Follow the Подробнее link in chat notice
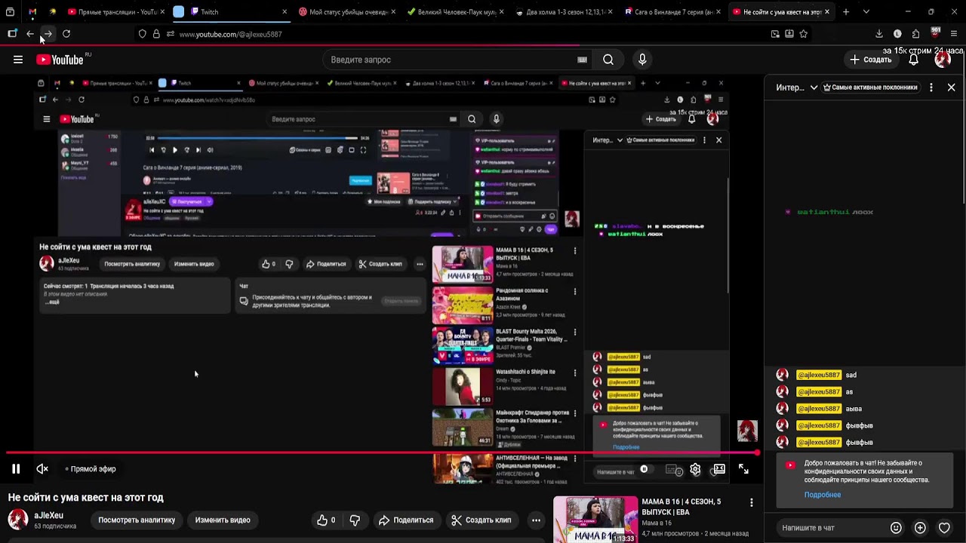This screenshot has width=966, height=543. coord(823,495)
